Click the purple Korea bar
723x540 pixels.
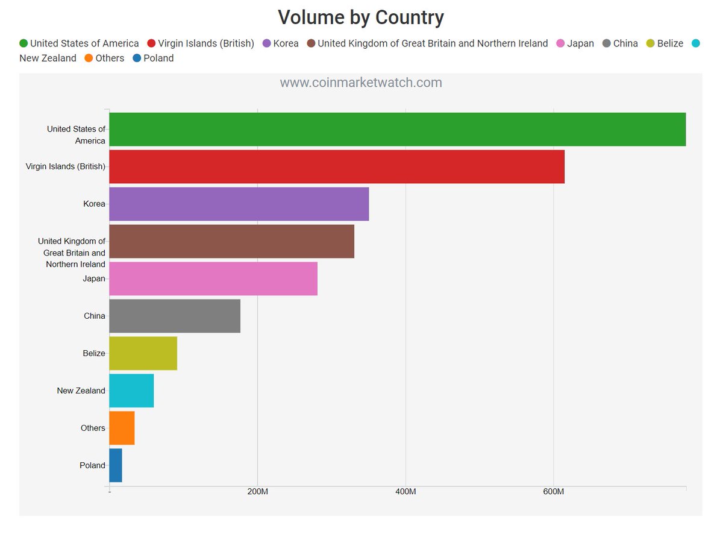[239, 204]
